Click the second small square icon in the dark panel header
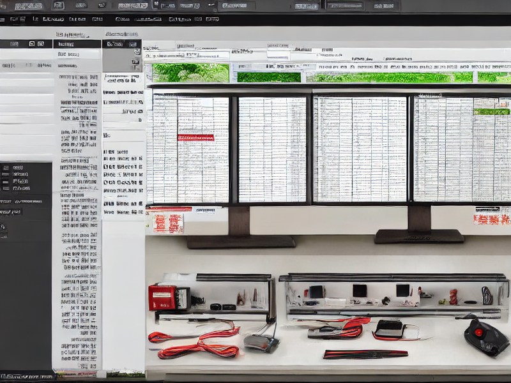The height and width of the screenshot is (383, 511). pos(41,43)
